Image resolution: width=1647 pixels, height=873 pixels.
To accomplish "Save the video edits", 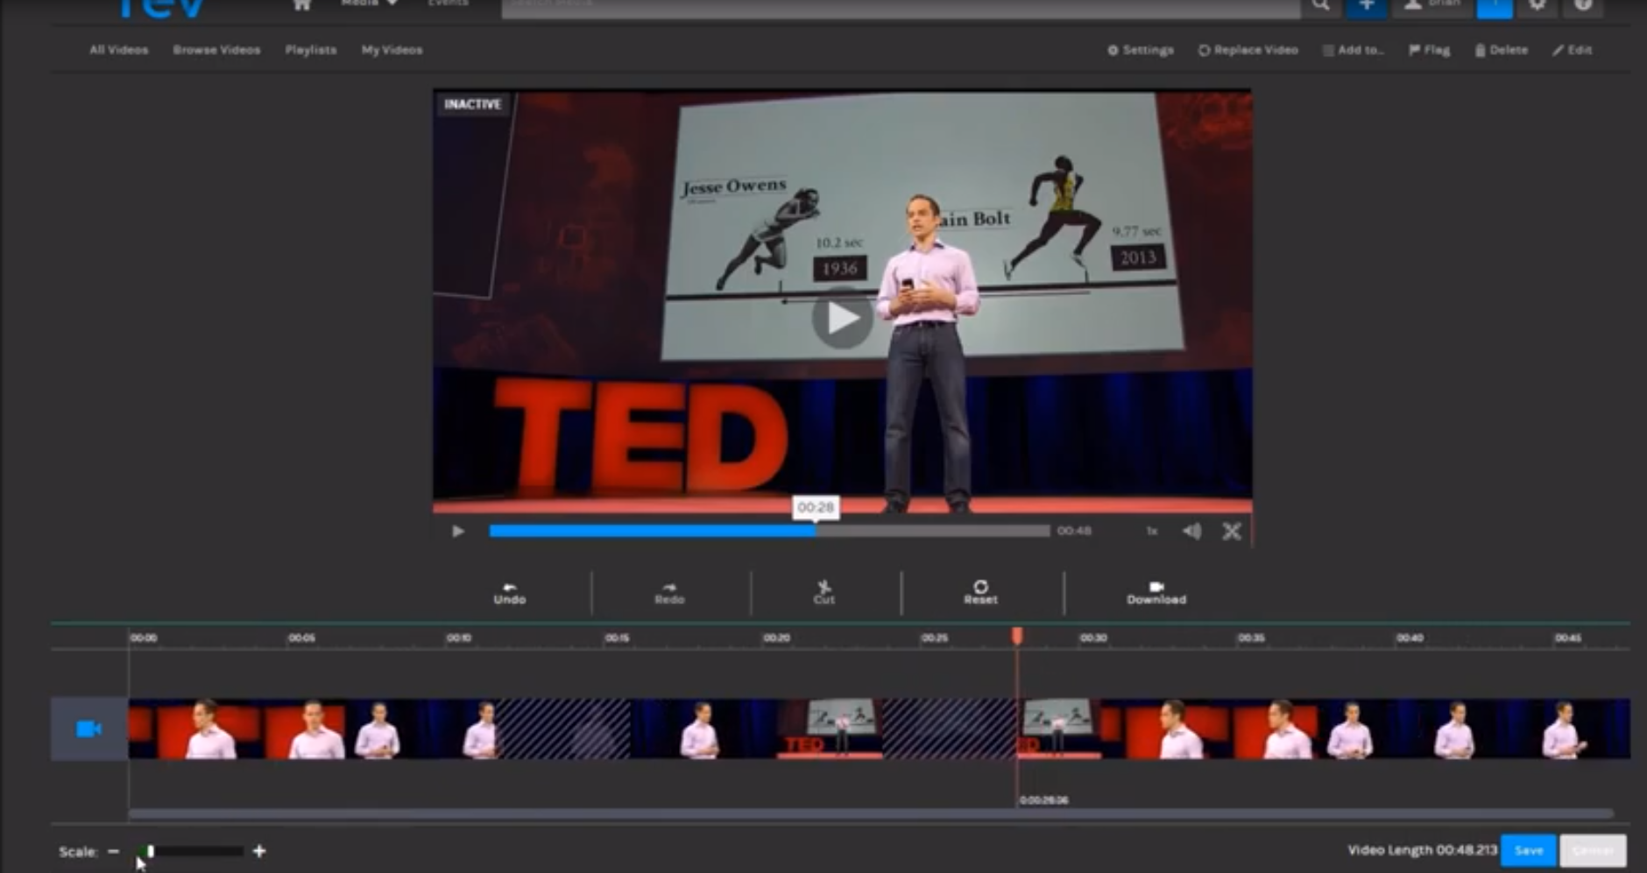I will tap(1528, 850).
